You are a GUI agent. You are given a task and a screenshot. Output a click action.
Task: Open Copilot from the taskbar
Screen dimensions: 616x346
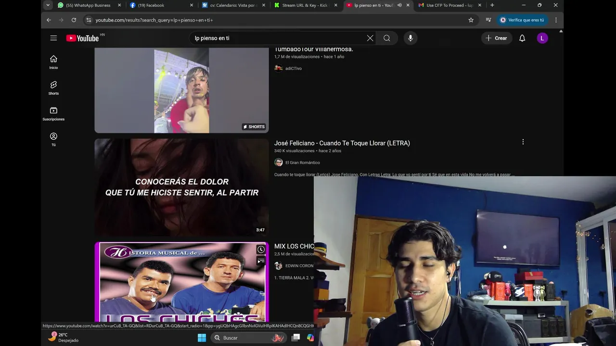(310, 338)
